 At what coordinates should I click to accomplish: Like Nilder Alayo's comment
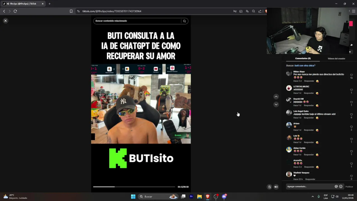point(351,75)
